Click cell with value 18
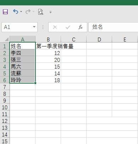138x144 pixels. [x=48, y=80]
